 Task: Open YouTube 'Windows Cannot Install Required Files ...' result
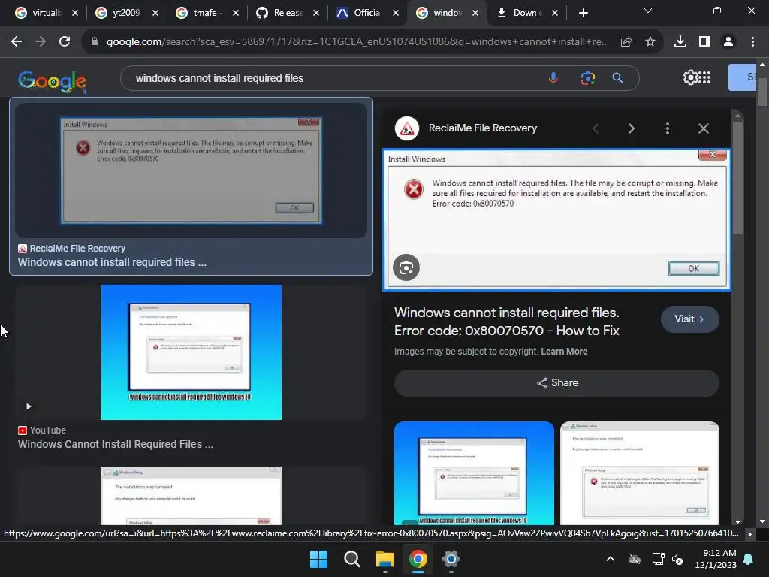(x=115, y=444)
